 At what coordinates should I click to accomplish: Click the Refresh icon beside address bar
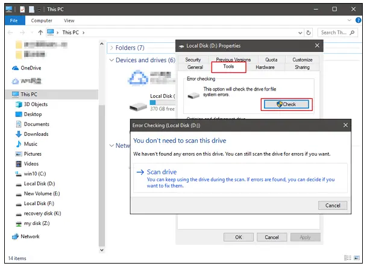coord(309,33)
